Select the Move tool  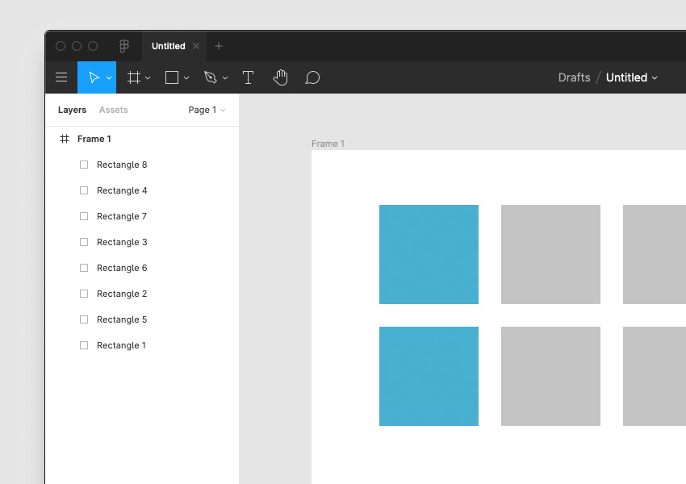click(x=93, y=77)
